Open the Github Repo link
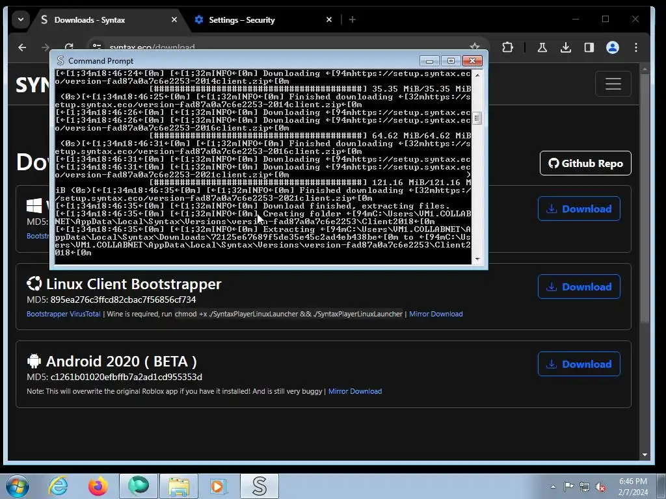Screen dimensions: 666x499 click(585, 163)
